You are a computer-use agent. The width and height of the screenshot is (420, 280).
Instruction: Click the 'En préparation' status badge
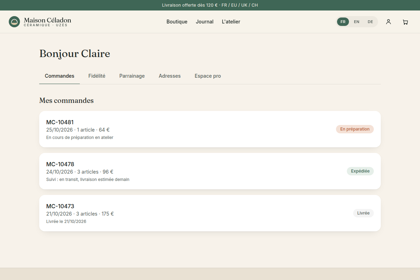(355, 129)
